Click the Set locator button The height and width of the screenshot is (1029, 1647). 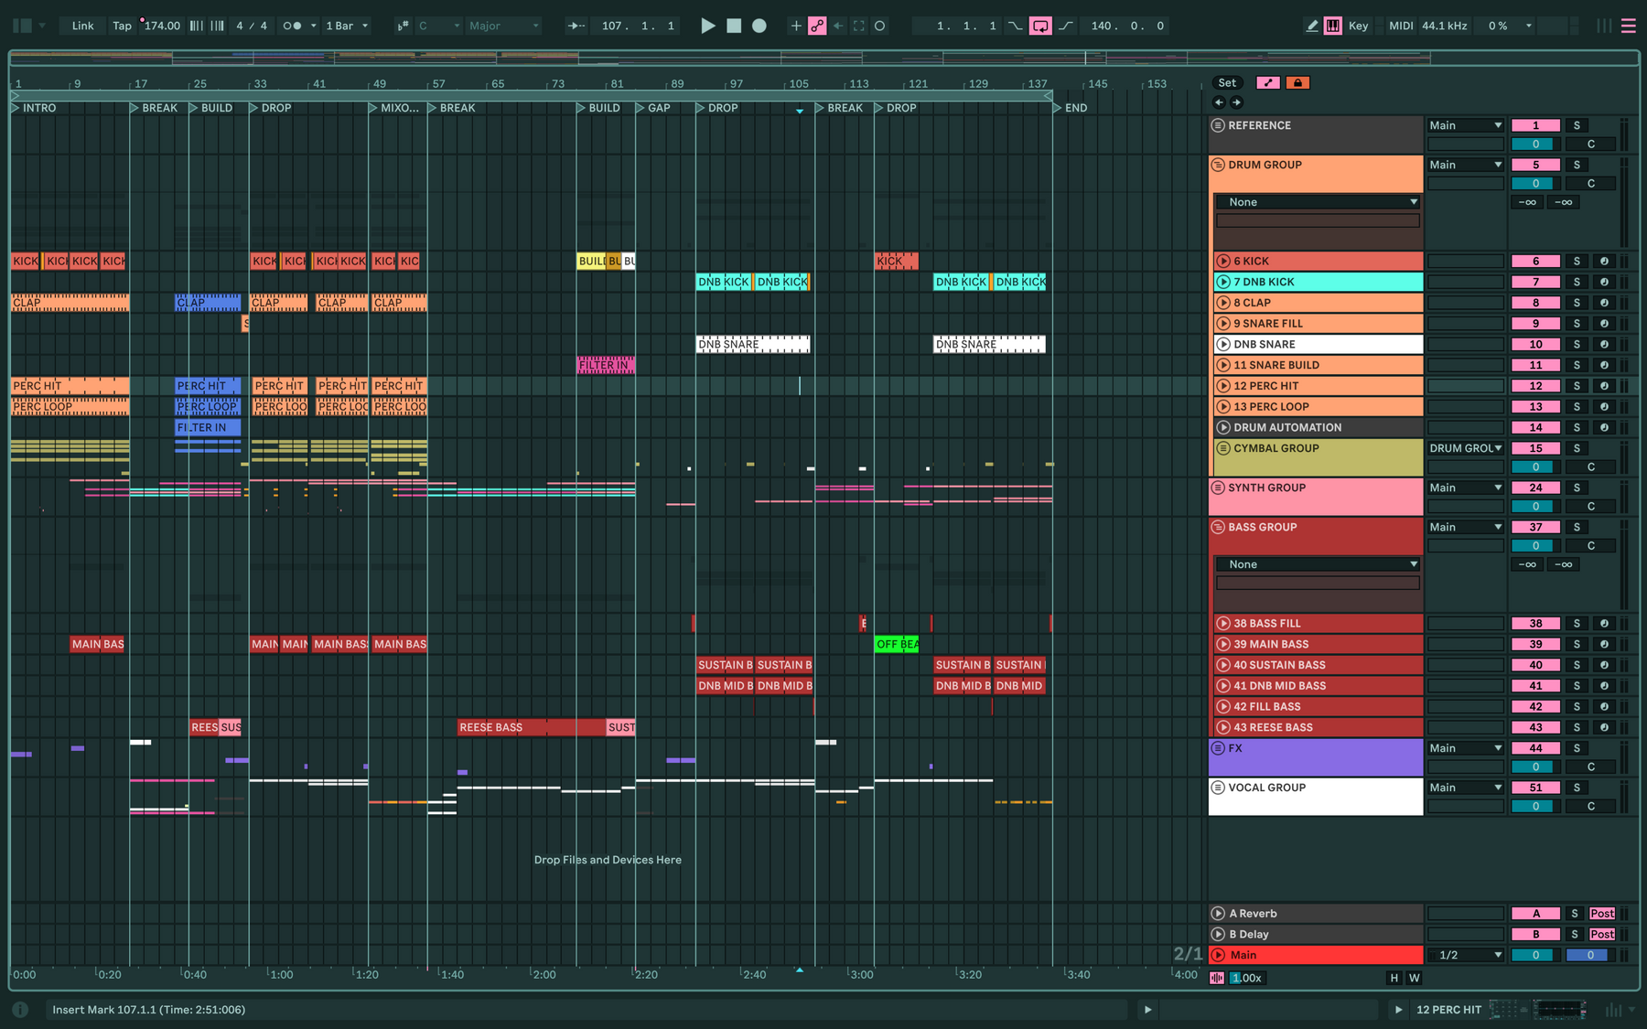point(1227,82)
